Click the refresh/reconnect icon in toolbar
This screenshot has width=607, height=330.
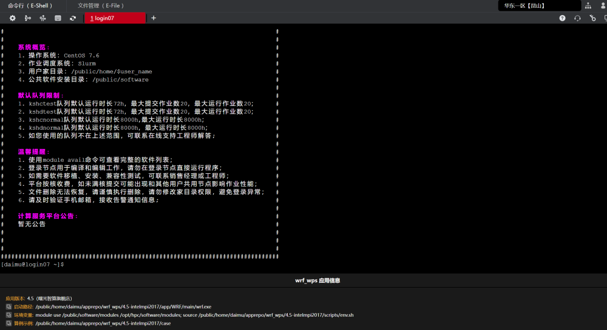pos(73,18)
